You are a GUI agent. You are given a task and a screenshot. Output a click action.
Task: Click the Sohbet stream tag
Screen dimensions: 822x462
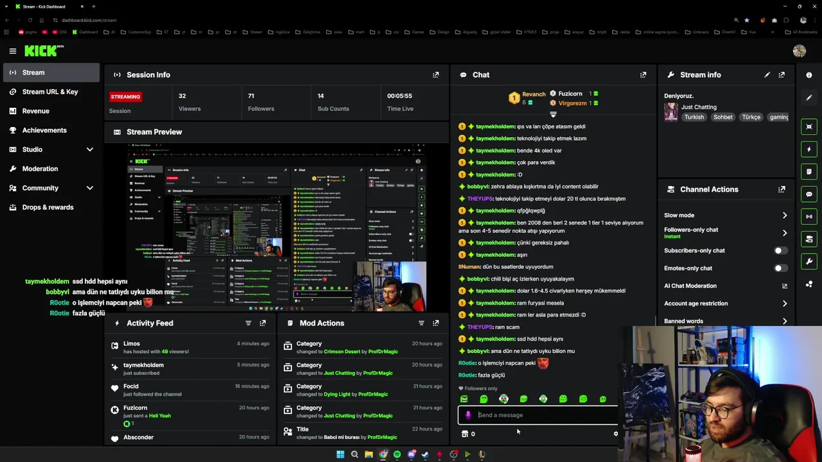723,117
